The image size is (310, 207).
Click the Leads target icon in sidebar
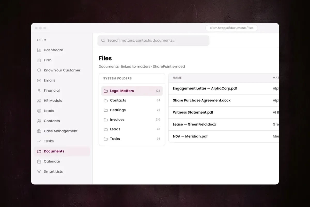pyautogui.click(x=39, y=111)
